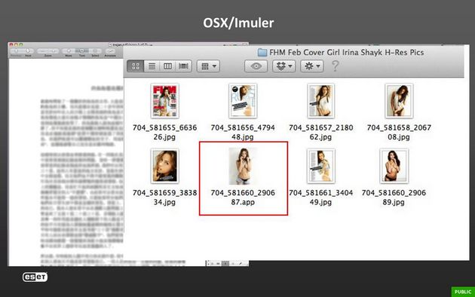The image size is (475, 297).
Task: Select thumbnail of 704_581660_290689.jpg
Action: tap(394, 166)
